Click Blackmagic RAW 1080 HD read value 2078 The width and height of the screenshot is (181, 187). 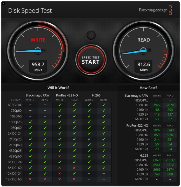tap(170, 105)
